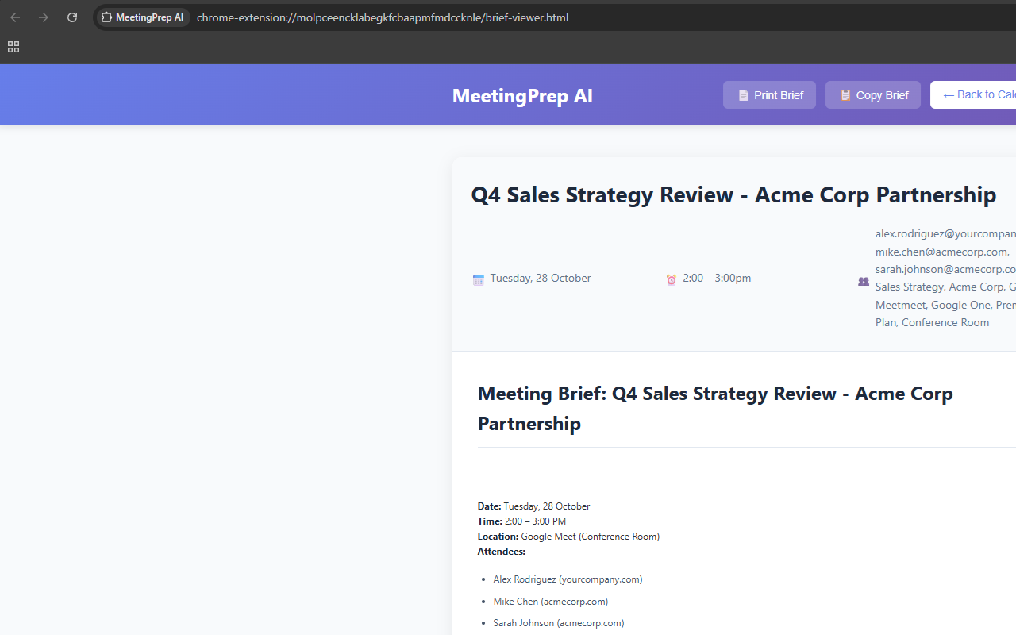
Task: Click the tab groups grid icon
Action: 13,46
